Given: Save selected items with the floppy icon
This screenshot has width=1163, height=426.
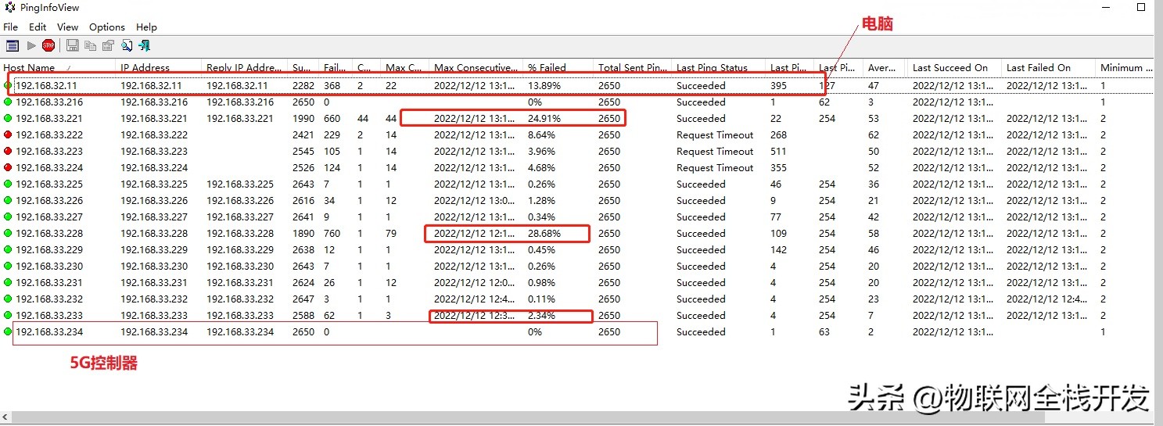Looking at the screenshot, I should pyautogui.click(x=73, y=46).
